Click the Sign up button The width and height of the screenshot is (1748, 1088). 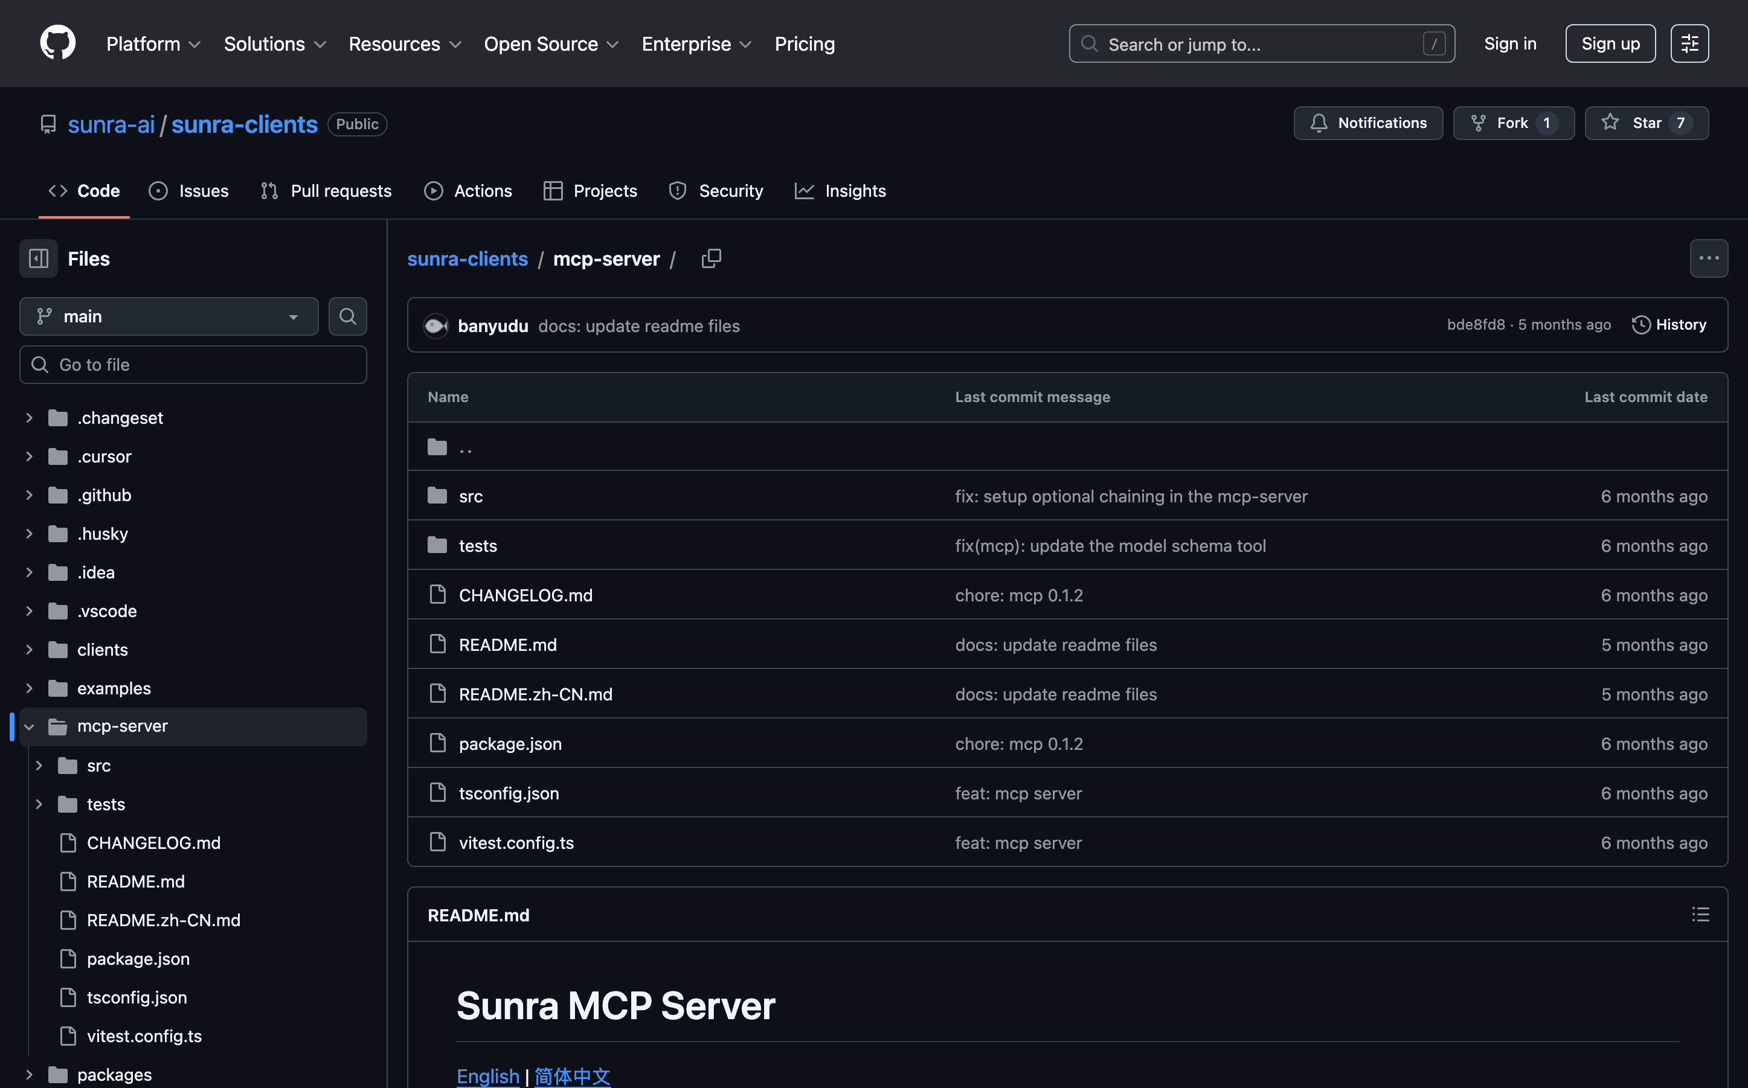coord(1610,44)
